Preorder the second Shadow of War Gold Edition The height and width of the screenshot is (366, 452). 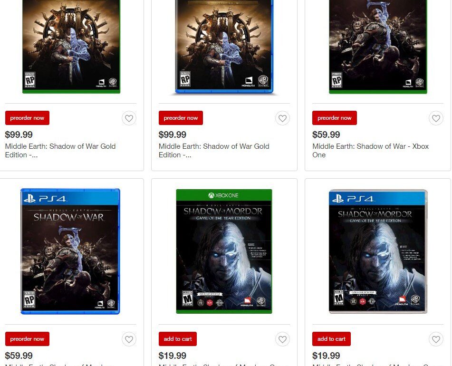pyautogui.click(x=181, y=118)
